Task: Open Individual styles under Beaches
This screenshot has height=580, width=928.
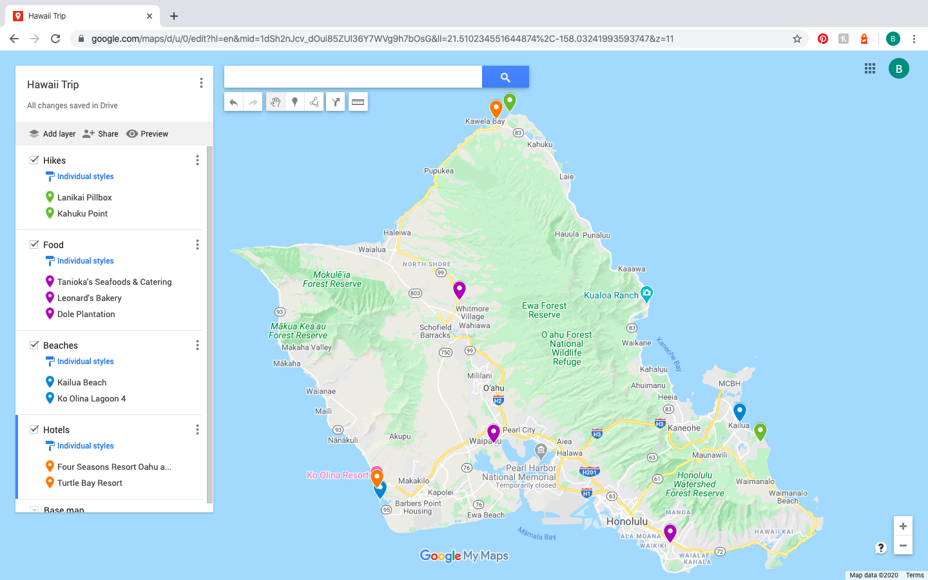Action: 85,362
